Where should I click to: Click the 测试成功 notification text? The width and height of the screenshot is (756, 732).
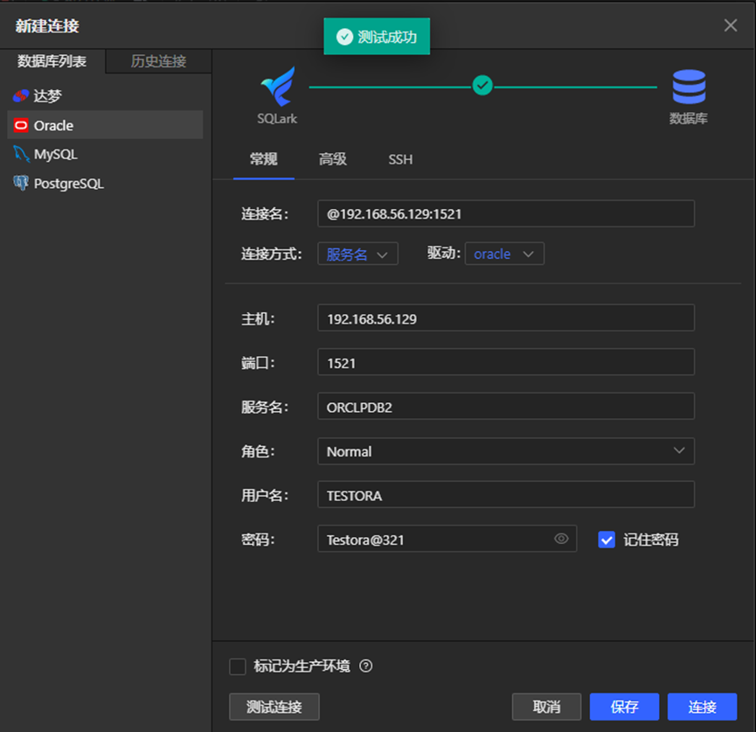click(387, 37)
